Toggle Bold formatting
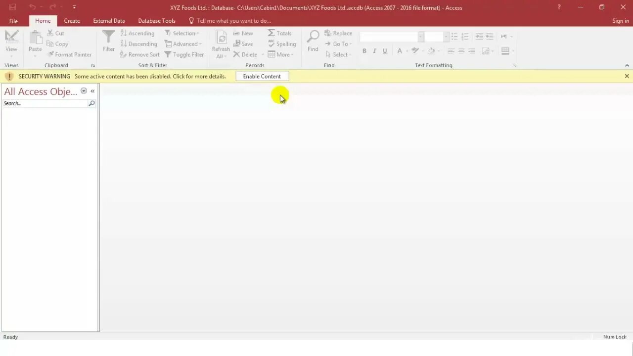The image size is (633, 356). pyautogui.click(x=364, y=51)
